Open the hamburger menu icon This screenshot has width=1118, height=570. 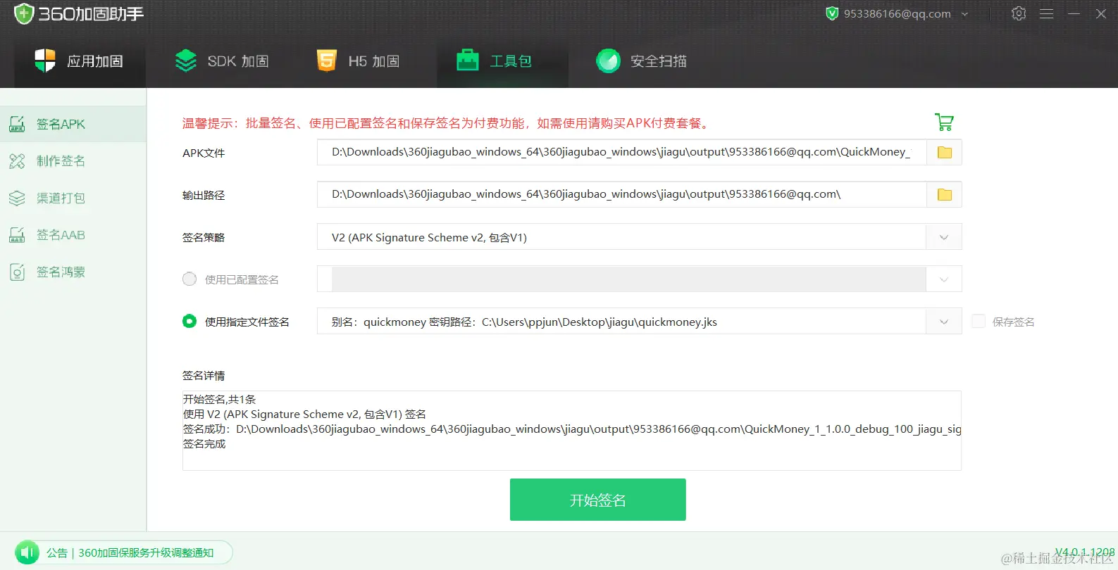pos(1046,13)
